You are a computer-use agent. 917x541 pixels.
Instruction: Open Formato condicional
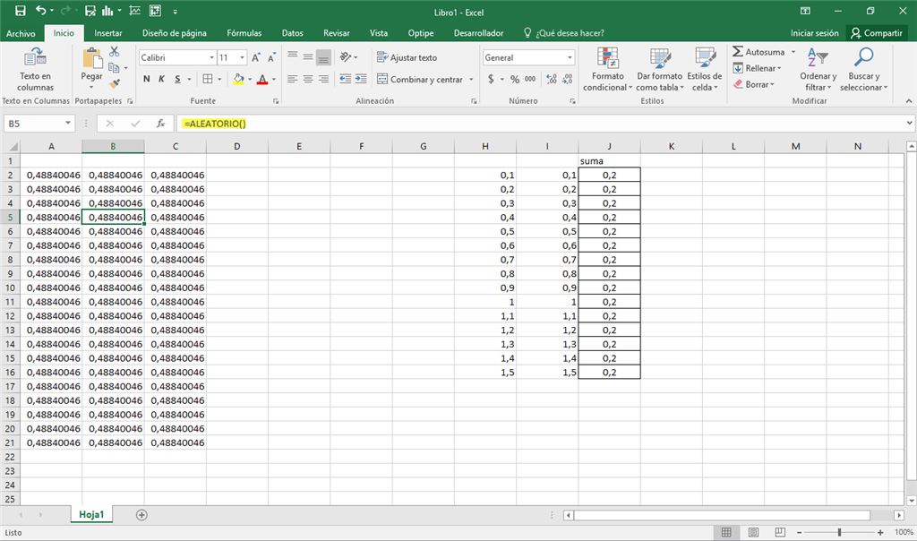click(x=608, y=70)
